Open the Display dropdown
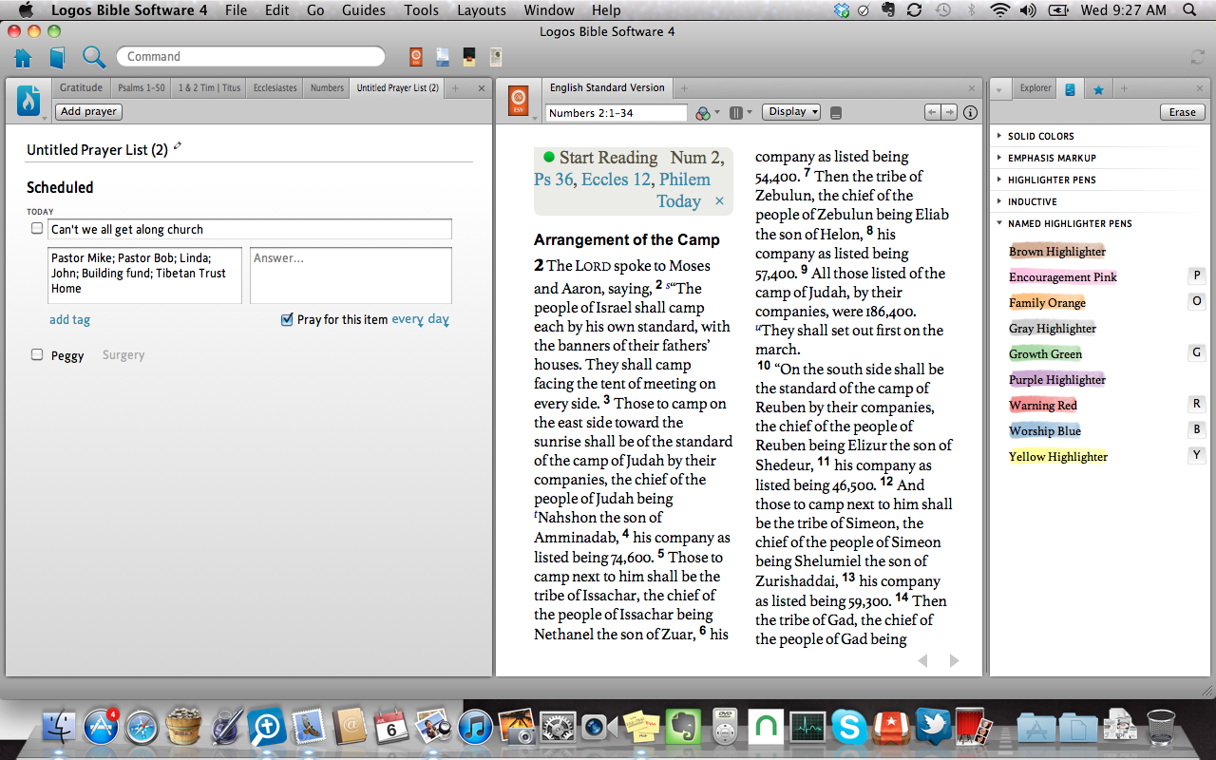Viewport: 1216px width, 760px height. coord(790,112)
